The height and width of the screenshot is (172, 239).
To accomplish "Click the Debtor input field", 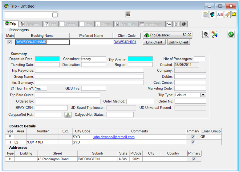I will pyautogui.click(x=190, y=76).
